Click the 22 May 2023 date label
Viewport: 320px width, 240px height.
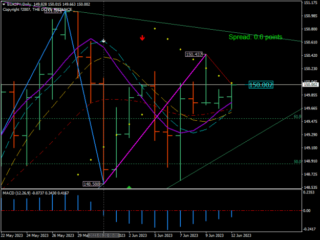(12, 235)
